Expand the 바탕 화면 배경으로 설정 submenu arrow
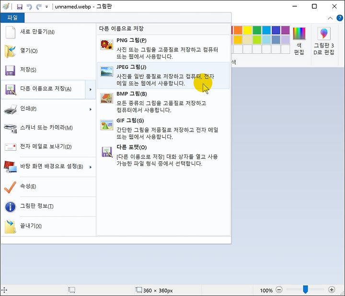345x296 pixels. pyautogui.click(x=91, y=167)
